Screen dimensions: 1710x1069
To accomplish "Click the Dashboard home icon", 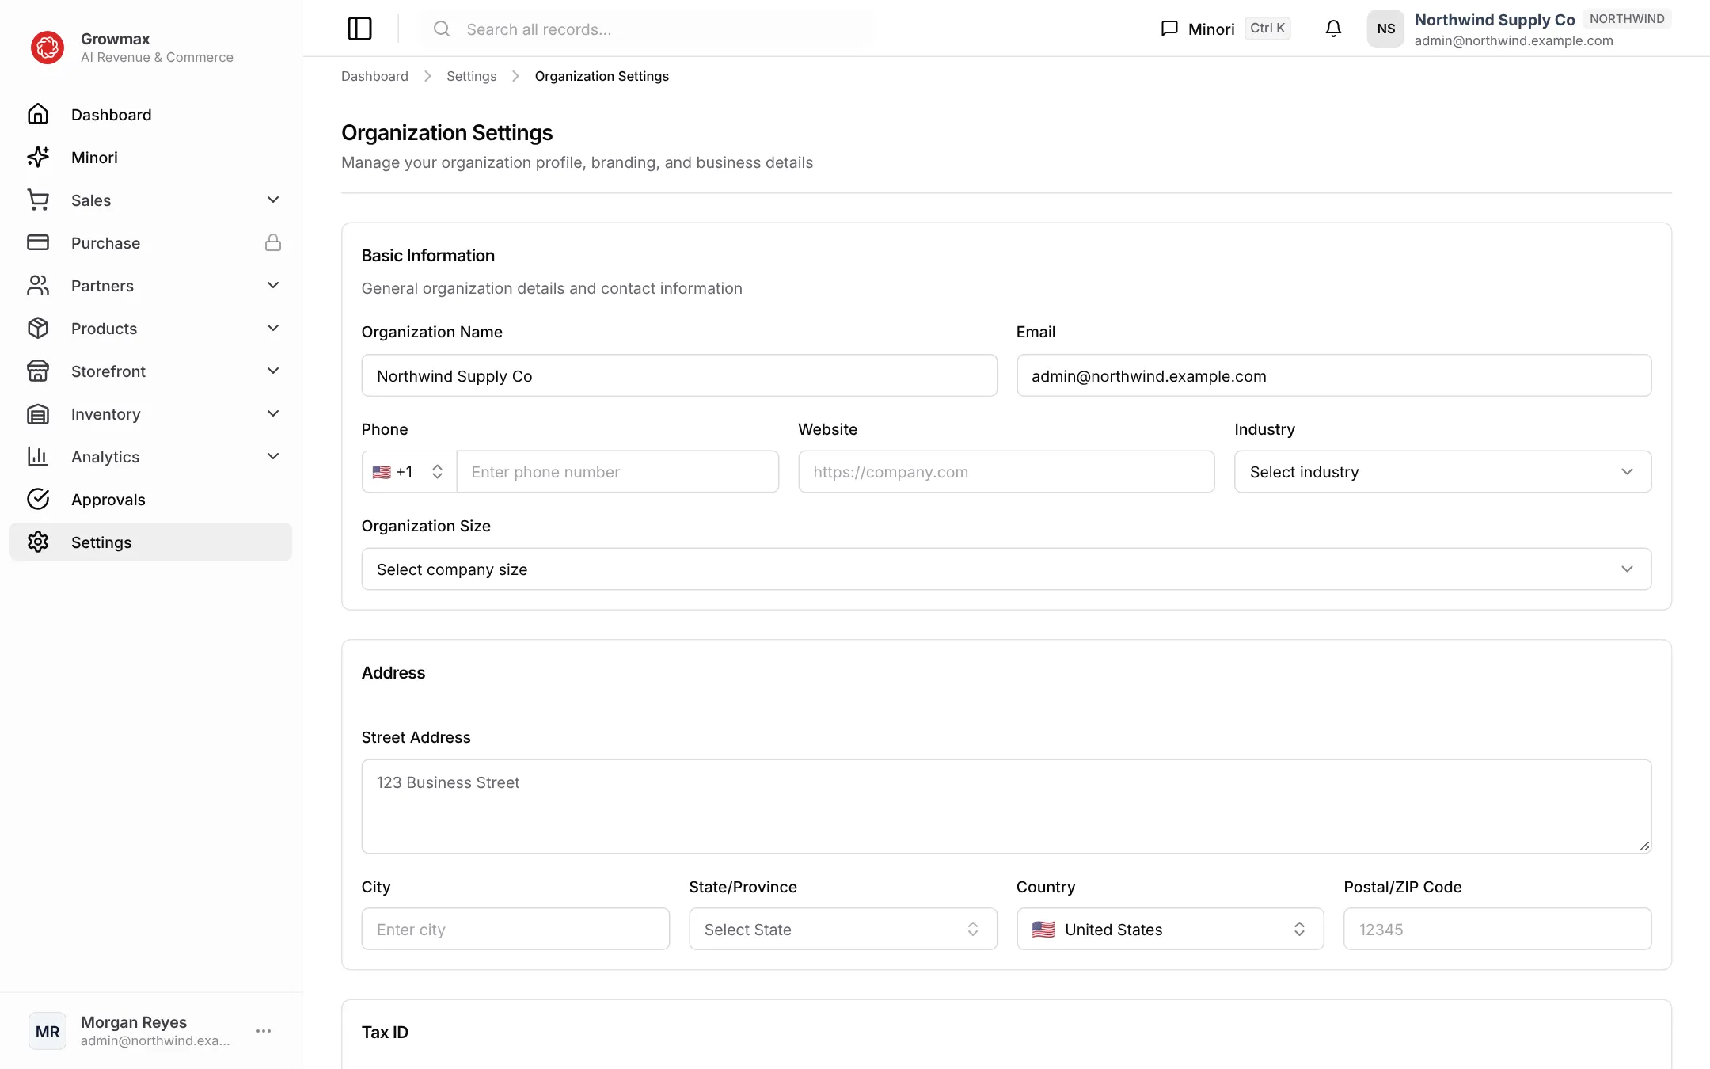I will pyautogui.click(x=38, y=114).
